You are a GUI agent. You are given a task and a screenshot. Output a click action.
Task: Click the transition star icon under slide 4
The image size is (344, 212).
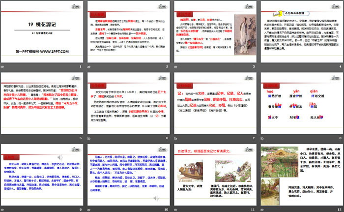click(262, 68)
